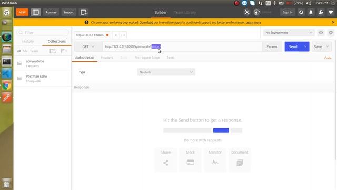Click the Download link in the banner

tap(146, 22)
